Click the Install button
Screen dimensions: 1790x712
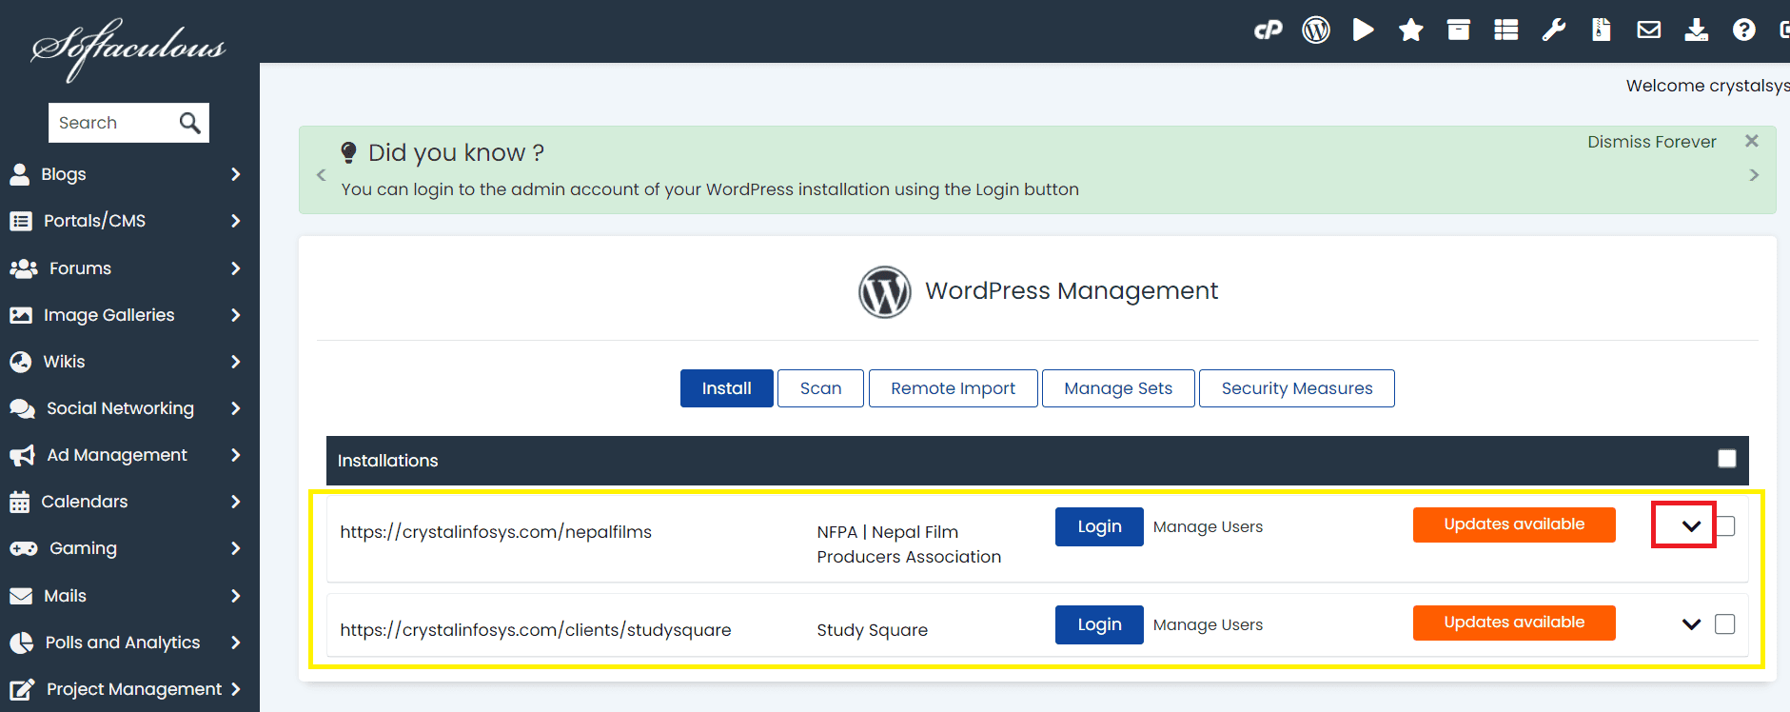pos(727,388)
